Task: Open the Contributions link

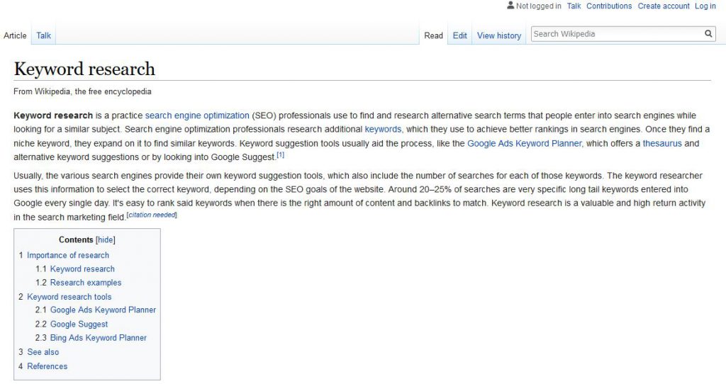Action: (609, 6)
